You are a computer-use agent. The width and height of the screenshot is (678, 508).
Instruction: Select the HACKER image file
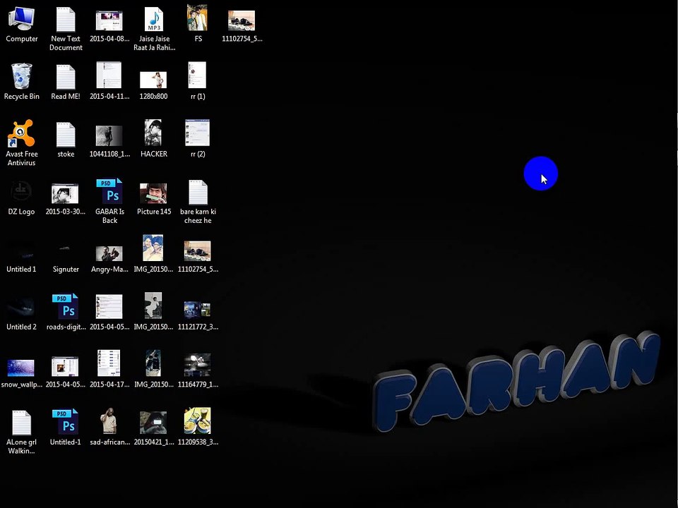point(153,139)
